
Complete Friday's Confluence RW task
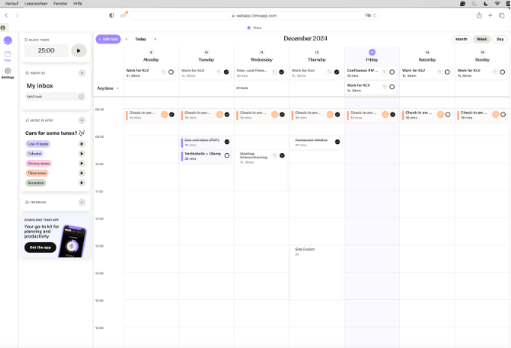pos(392,72)
